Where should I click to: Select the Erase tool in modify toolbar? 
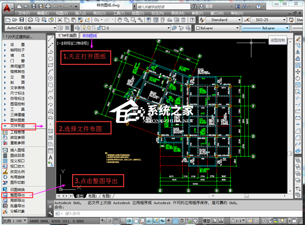[x=298, y=39]
